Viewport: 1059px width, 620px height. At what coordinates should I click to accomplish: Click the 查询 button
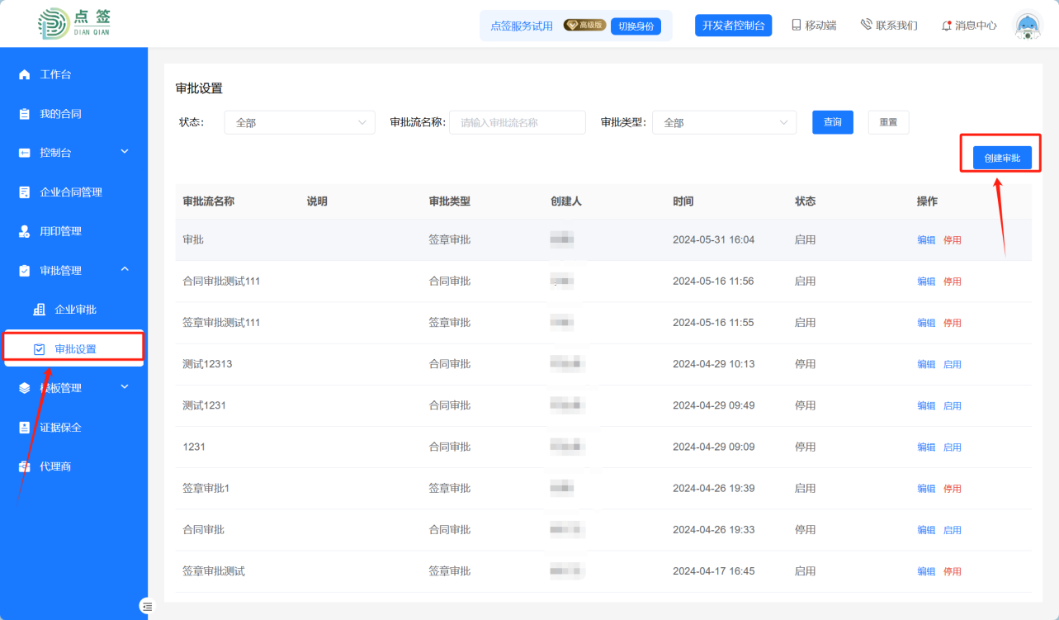coord(833,122)
